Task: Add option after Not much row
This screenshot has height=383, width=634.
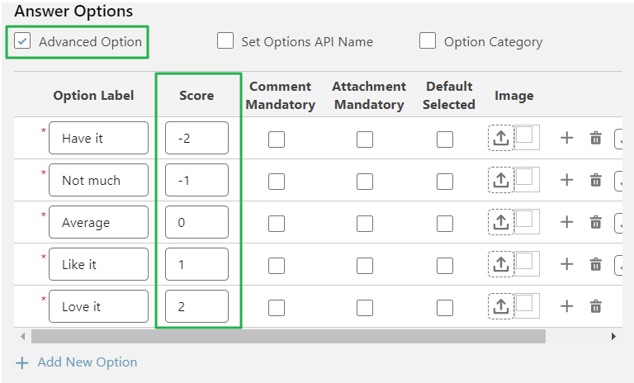Action: tap(567, 180)
